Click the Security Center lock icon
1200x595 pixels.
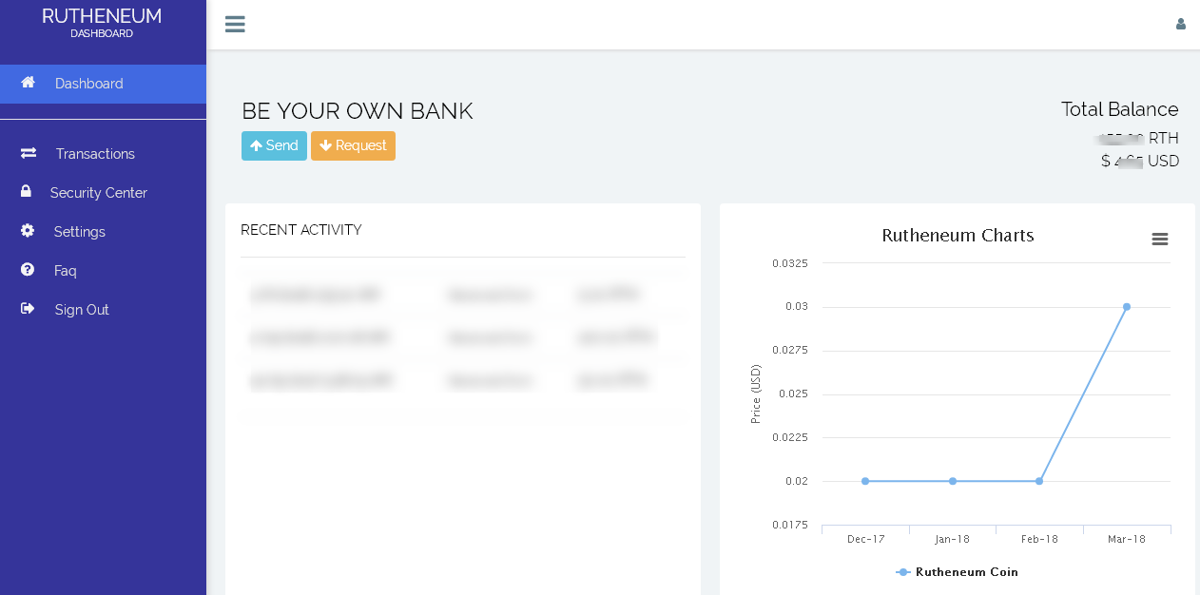[x=27, y=192]
